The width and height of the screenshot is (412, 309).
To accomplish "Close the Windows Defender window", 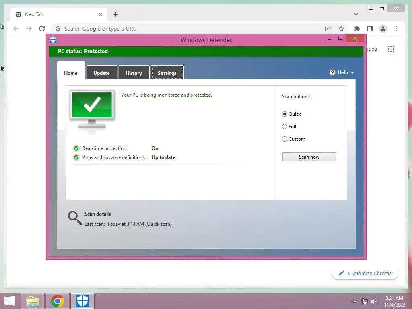I will pos(355,38).
